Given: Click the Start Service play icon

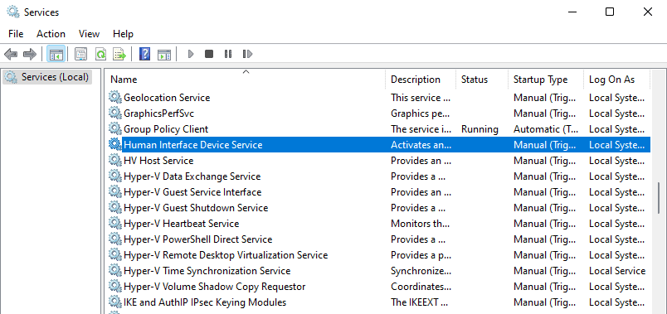Looking at the screenshot, I should point(191,54).
